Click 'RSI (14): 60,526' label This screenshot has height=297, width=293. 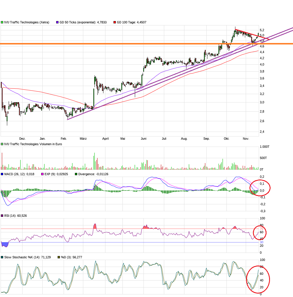pos(16,216)
